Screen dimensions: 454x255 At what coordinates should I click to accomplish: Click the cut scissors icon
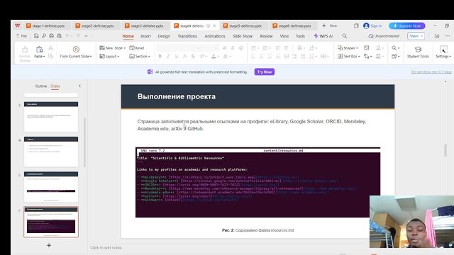(50, 48)
